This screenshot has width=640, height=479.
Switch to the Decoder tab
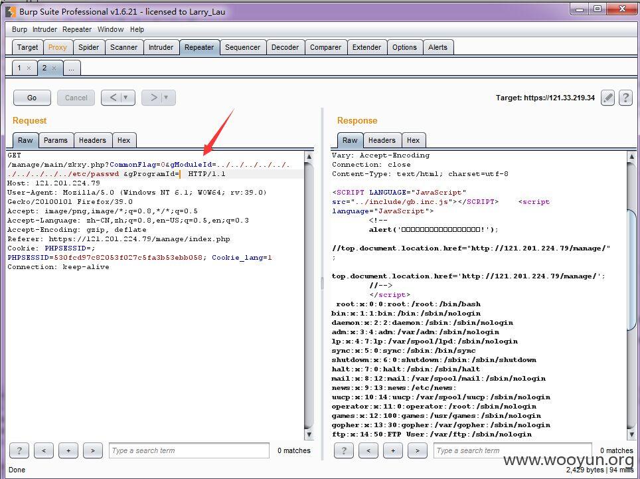click(x=285, y=47)
